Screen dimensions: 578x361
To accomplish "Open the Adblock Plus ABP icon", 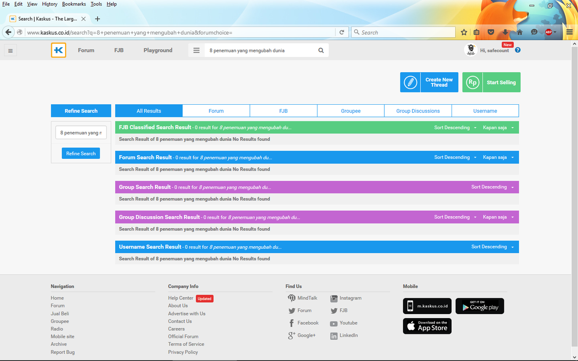I will click(x=549, y=32).
